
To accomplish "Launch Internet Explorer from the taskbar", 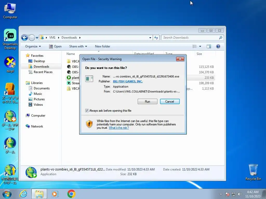I will 23,194.
